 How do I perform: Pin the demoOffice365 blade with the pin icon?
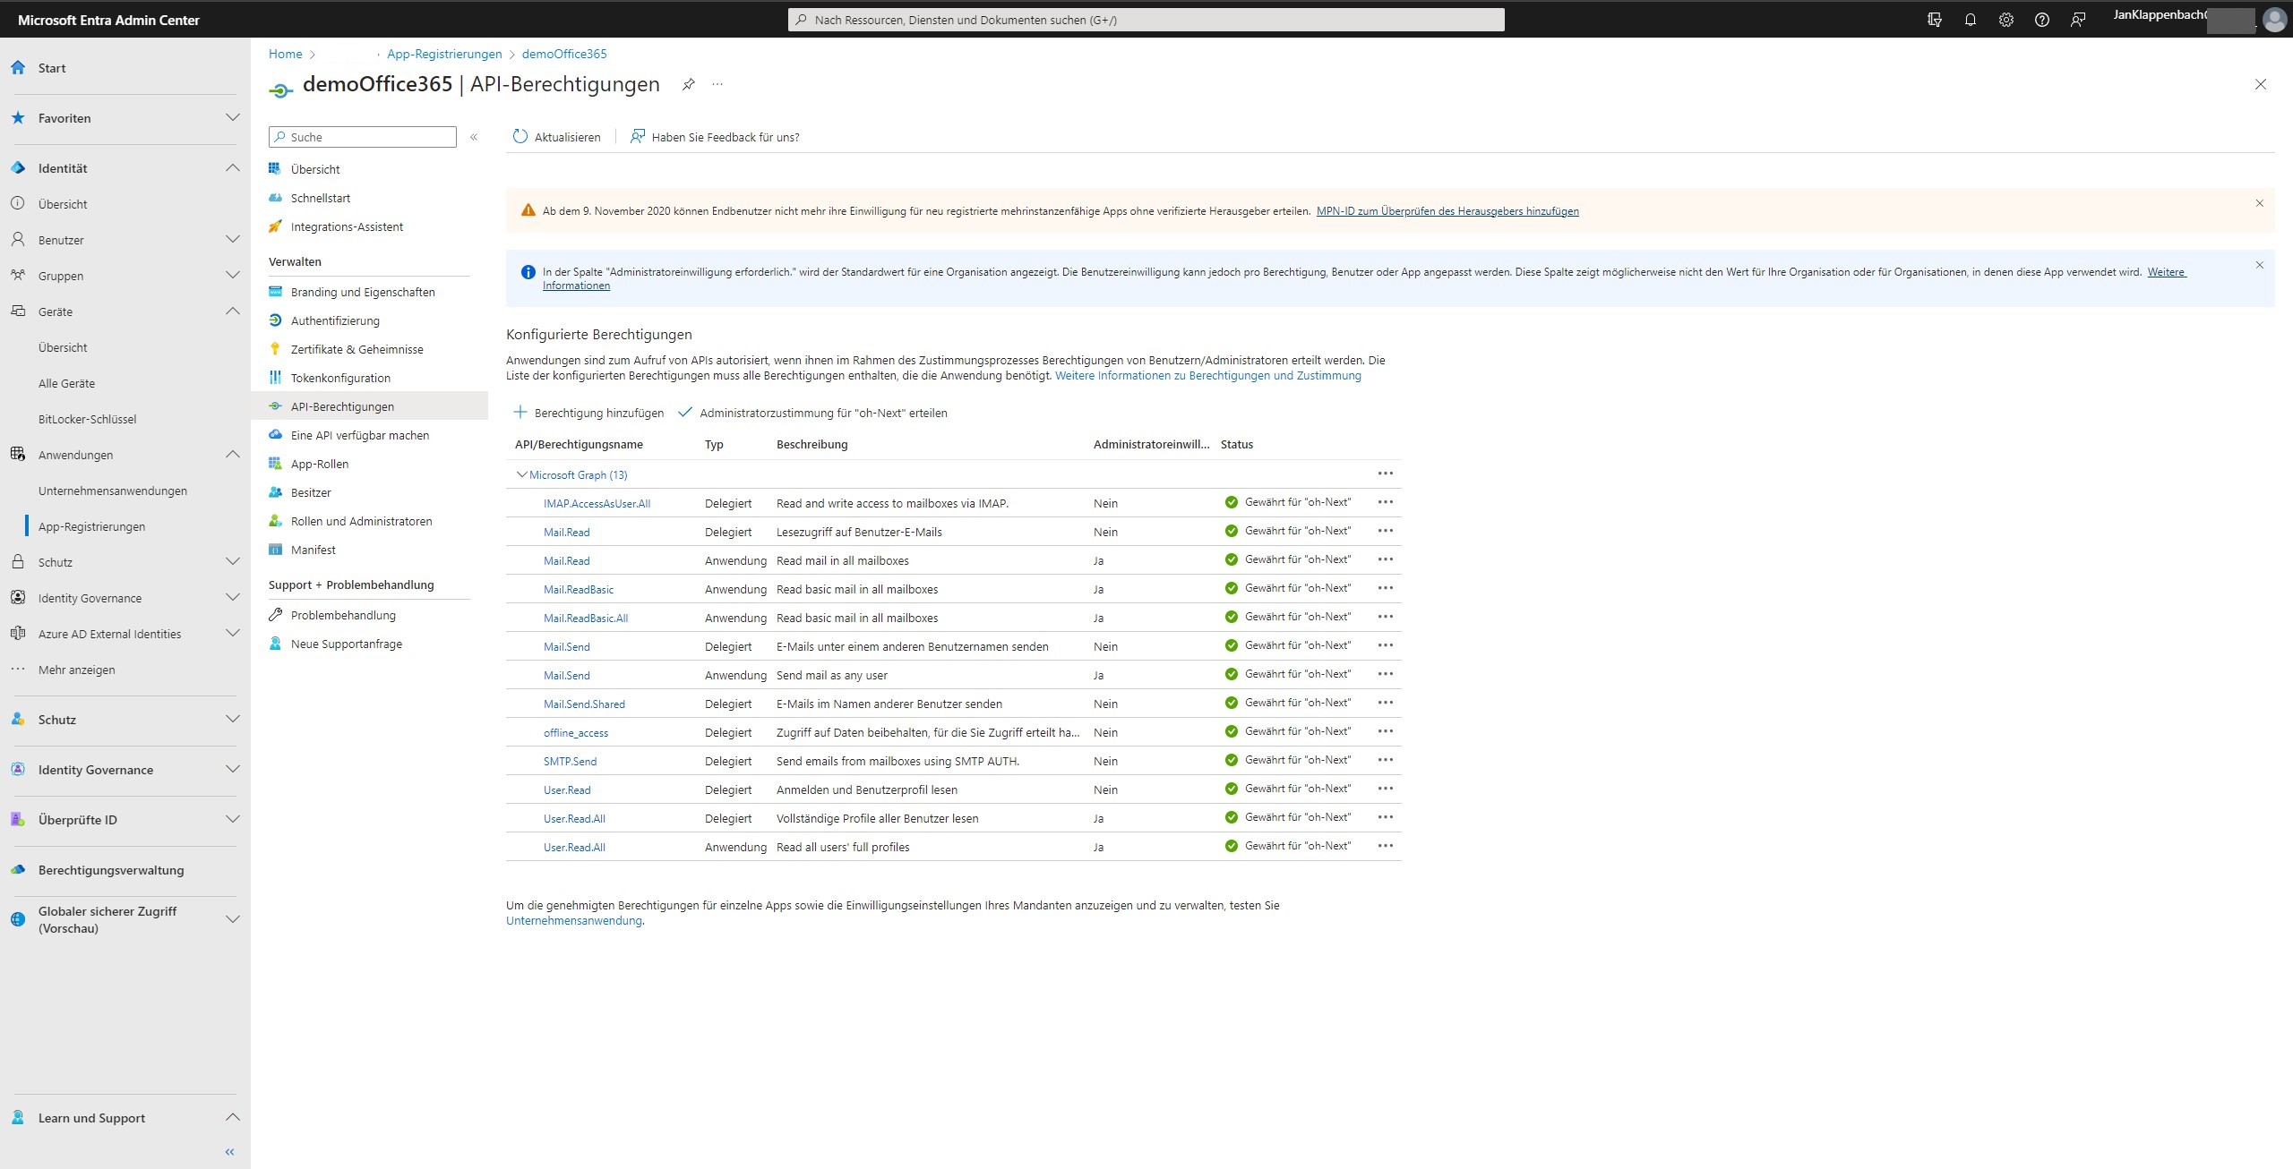[x=688, y=84]
